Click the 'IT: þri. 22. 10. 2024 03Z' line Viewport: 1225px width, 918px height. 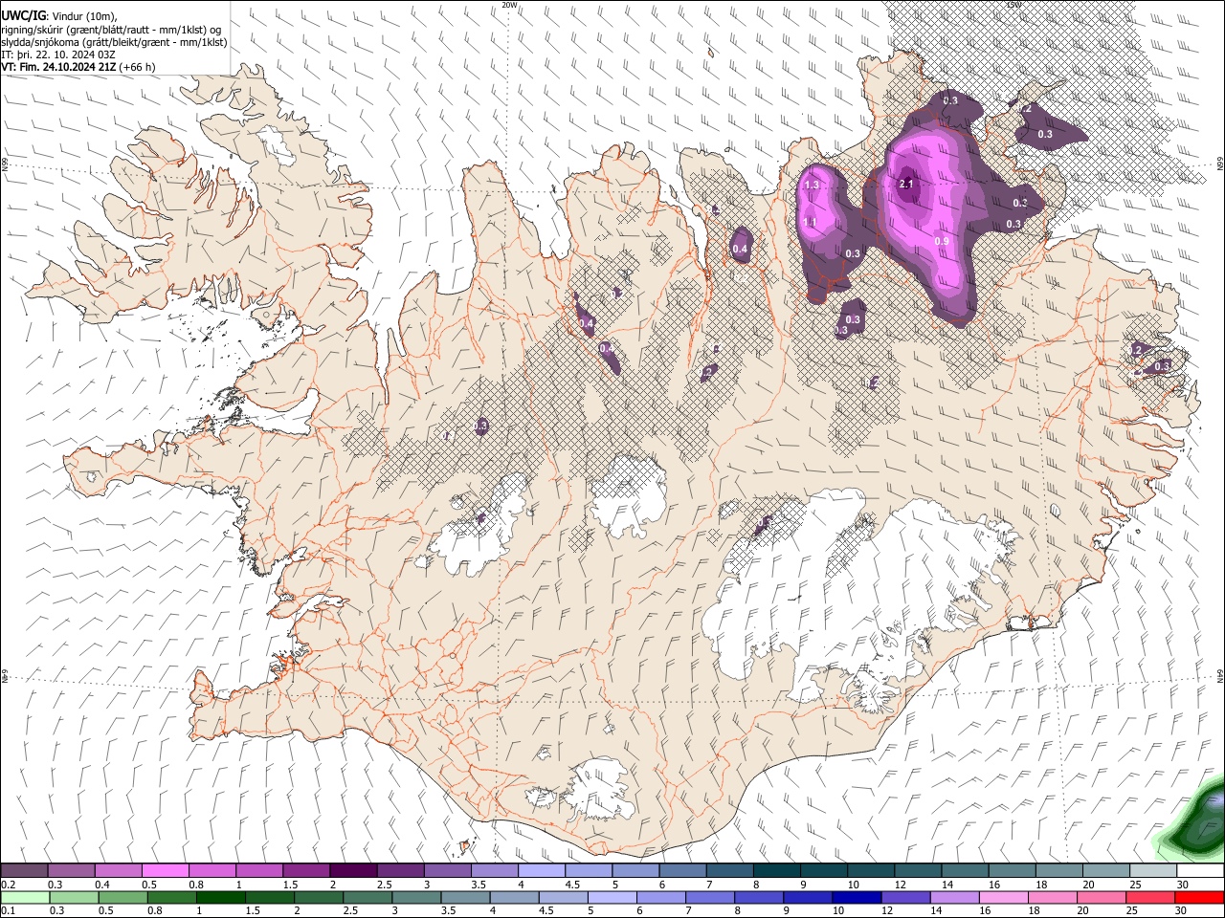[58, 55]
